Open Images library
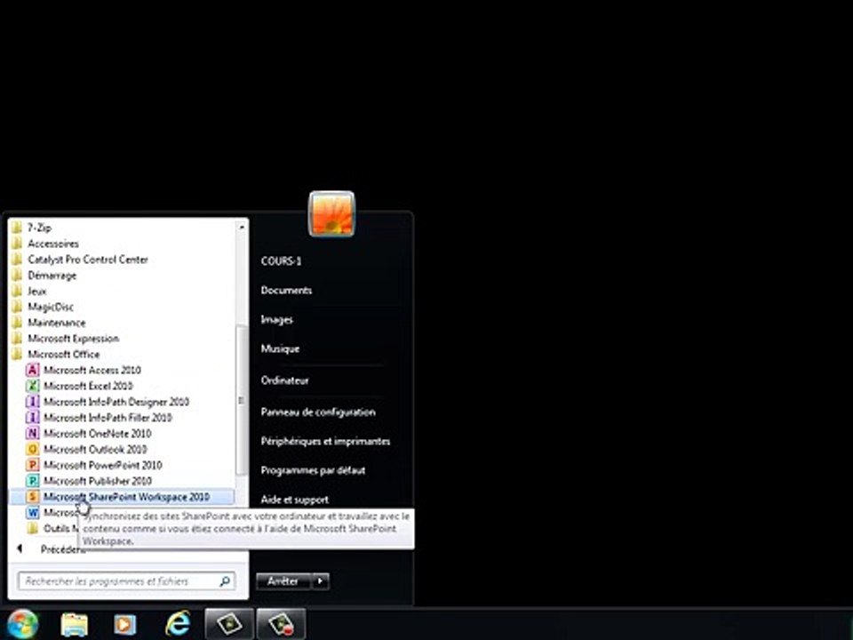This screenshot has width=853, height=640. click(277, 319)
